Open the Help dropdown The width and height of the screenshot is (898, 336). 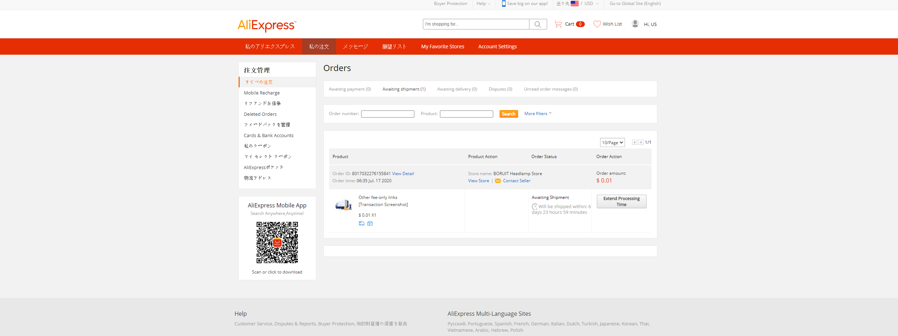(x=483, y=4)
